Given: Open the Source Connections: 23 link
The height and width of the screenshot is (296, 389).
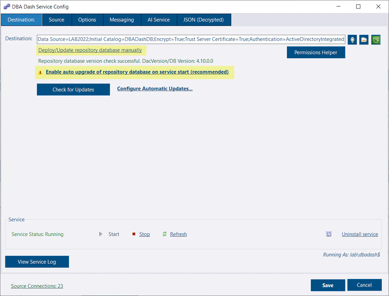Looking at the screenshot, I should click(x=37, y=286).
